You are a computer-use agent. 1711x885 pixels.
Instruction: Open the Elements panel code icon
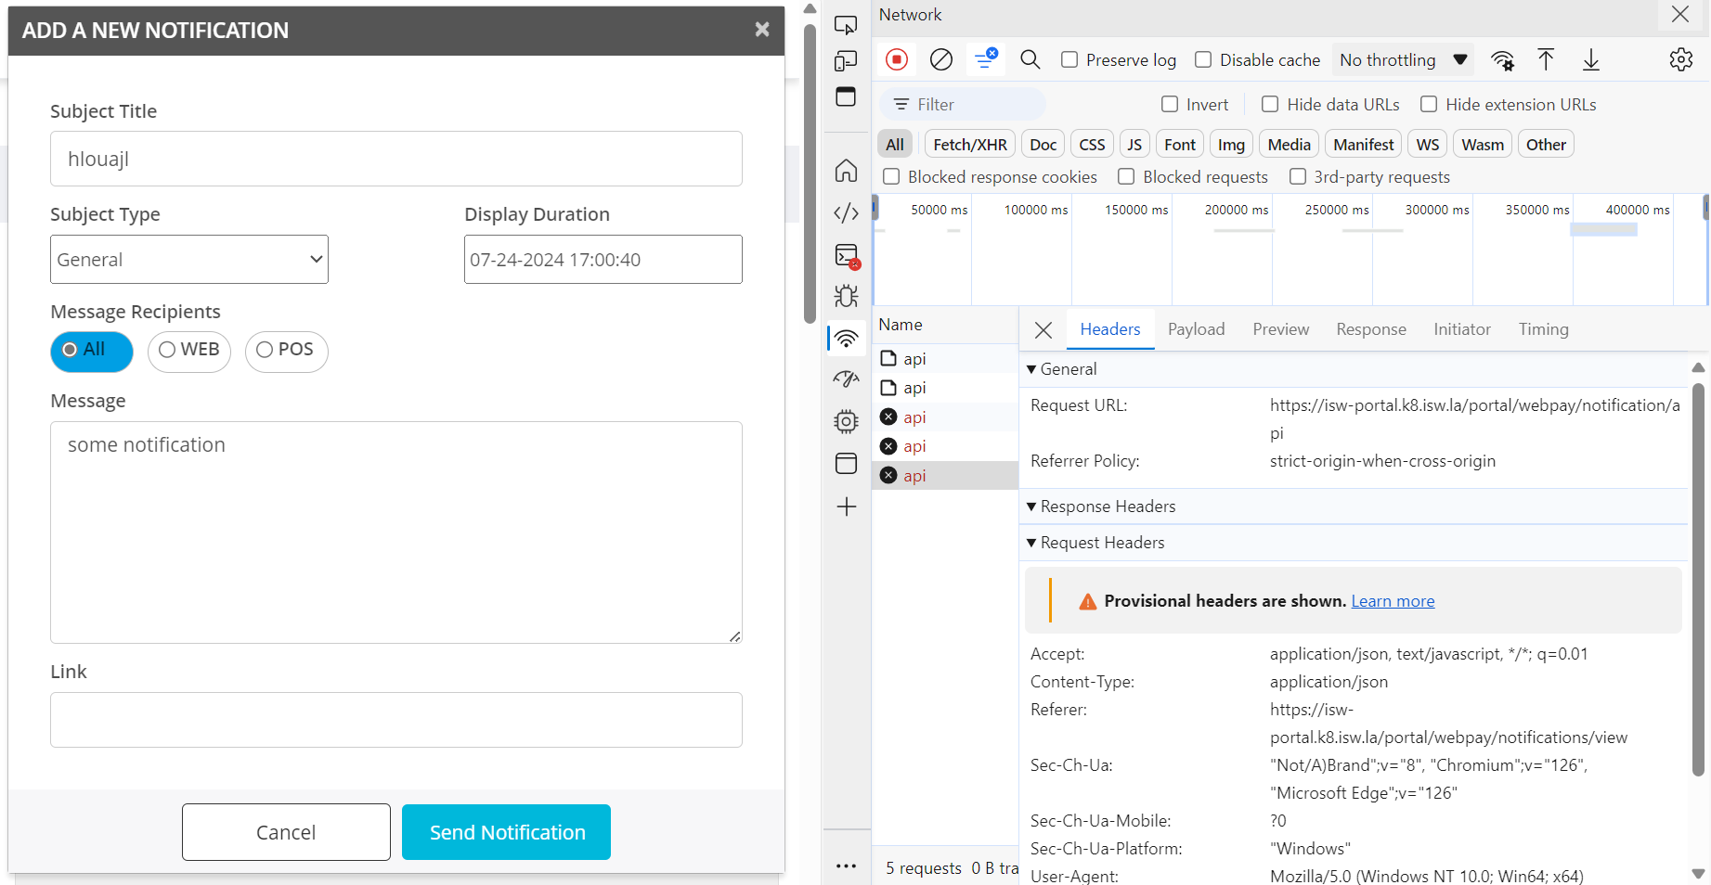click(x=846, y=213)
